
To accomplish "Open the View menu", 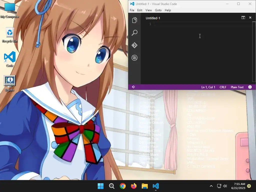I will point(148,10).
